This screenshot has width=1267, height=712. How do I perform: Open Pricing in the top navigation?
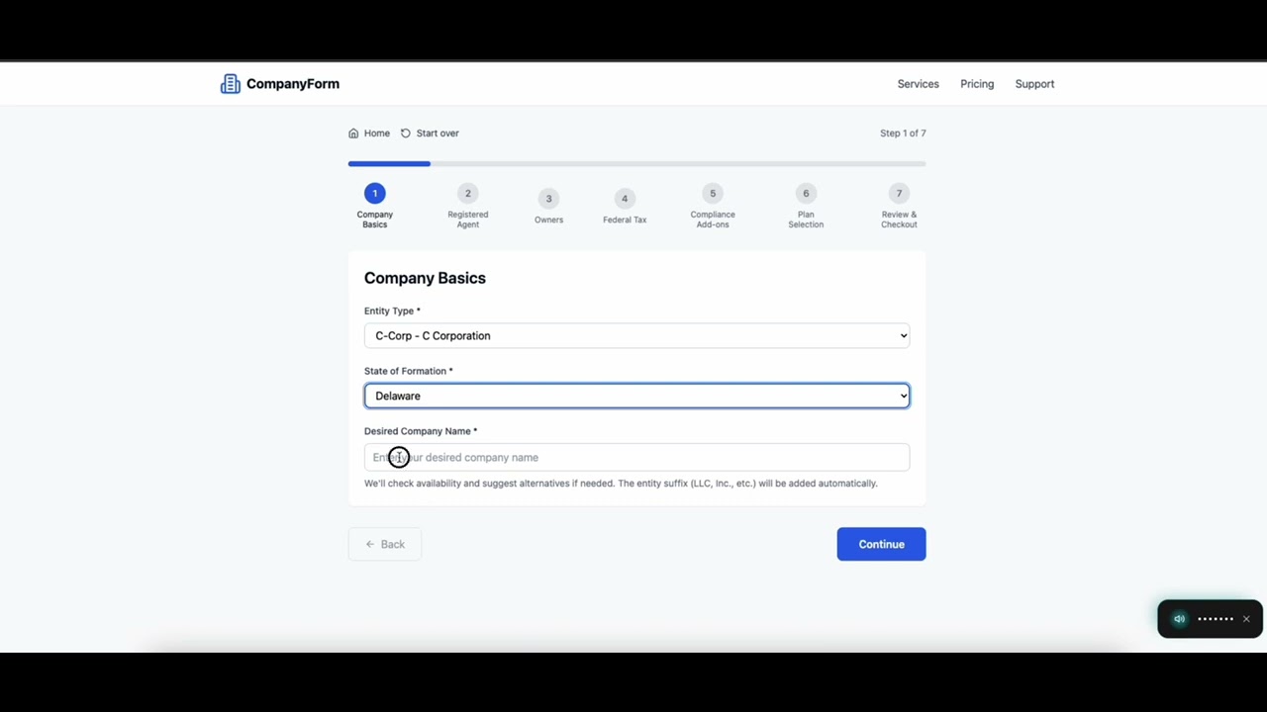pos(977,84)
